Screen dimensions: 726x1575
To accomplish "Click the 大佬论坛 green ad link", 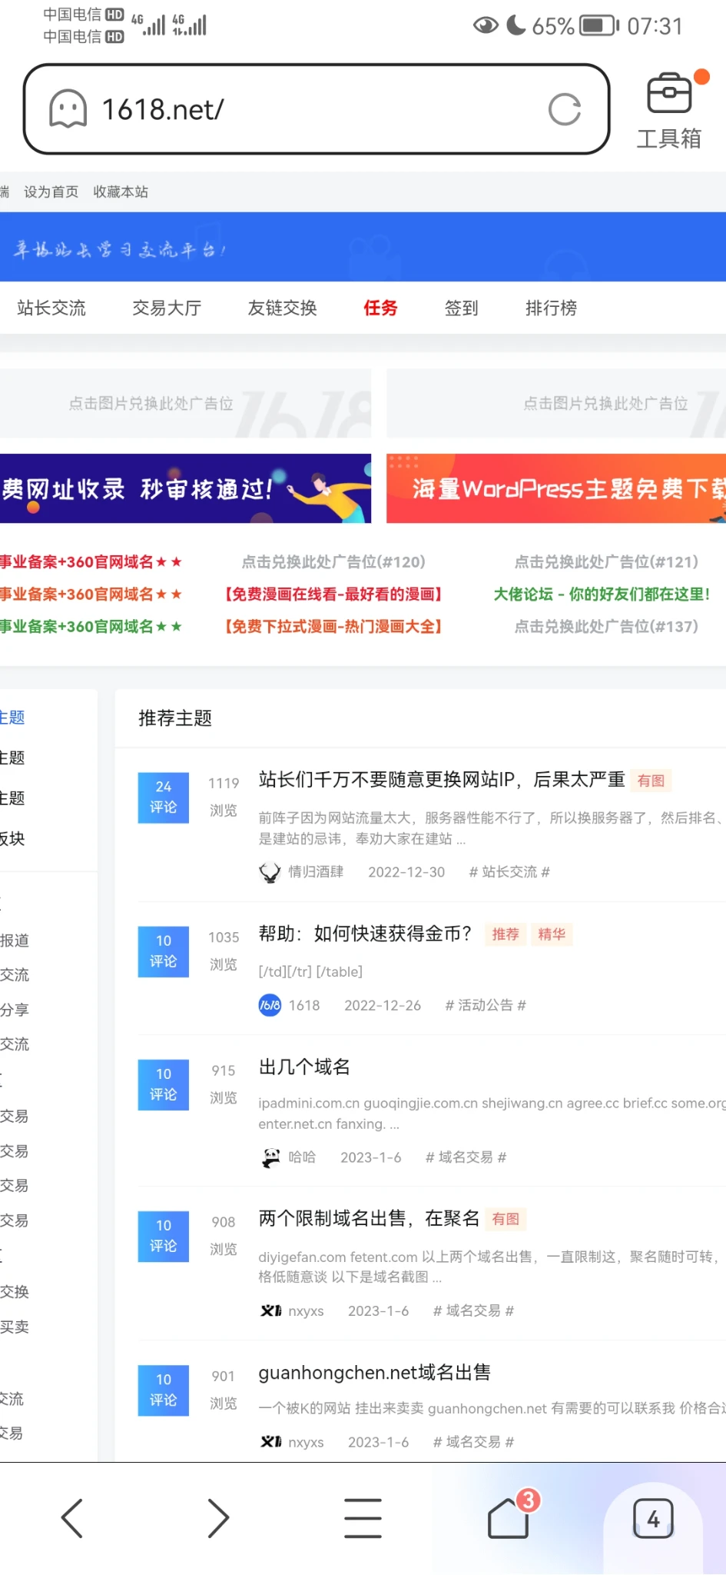I will 601,594.
